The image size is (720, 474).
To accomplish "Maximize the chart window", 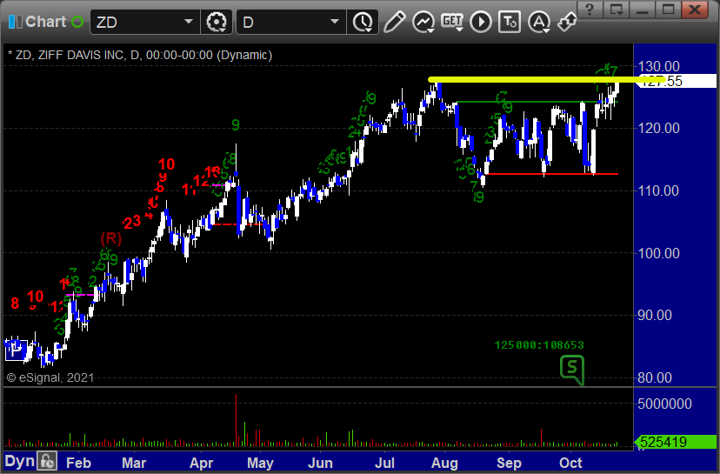I will [x=668, y=10].
